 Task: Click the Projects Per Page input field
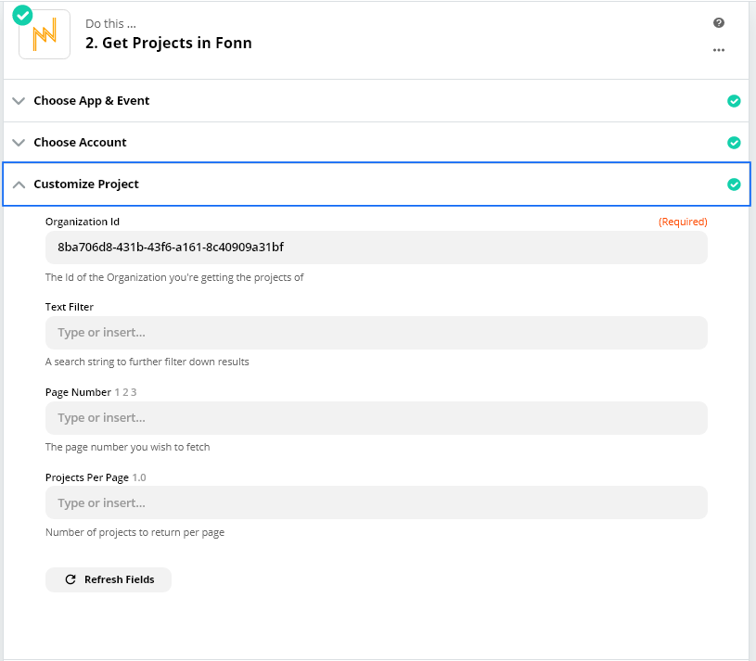(x=376, y=503)
